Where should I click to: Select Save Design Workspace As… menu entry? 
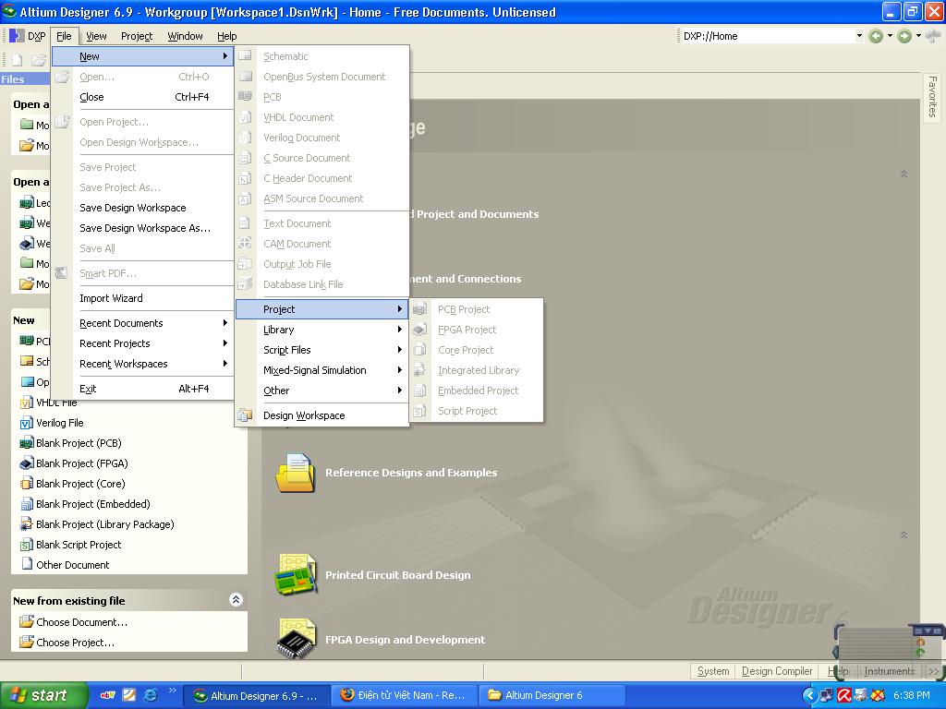pyautogui.click(x=143, y=228)
